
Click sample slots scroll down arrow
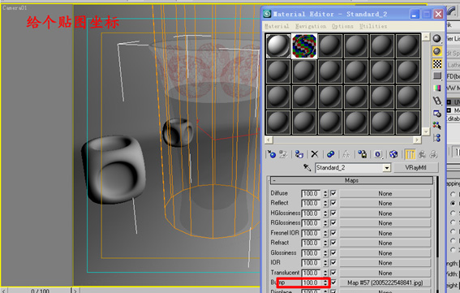[426, 131]
